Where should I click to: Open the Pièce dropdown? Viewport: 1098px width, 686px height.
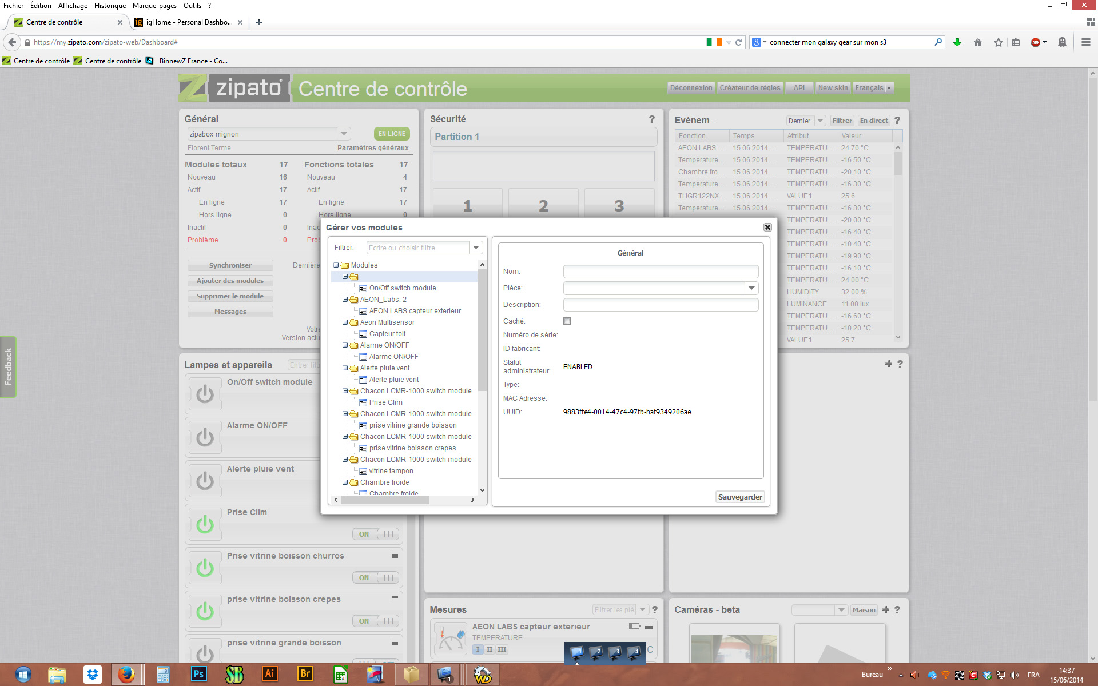(751, 288)
